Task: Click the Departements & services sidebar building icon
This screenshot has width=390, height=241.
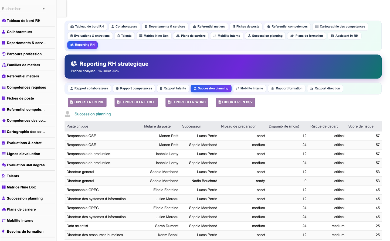Action: click(x=4, y=43)
